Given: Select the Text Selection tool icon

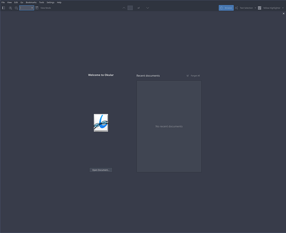Looking at the screenshot, I should (237, 8).
